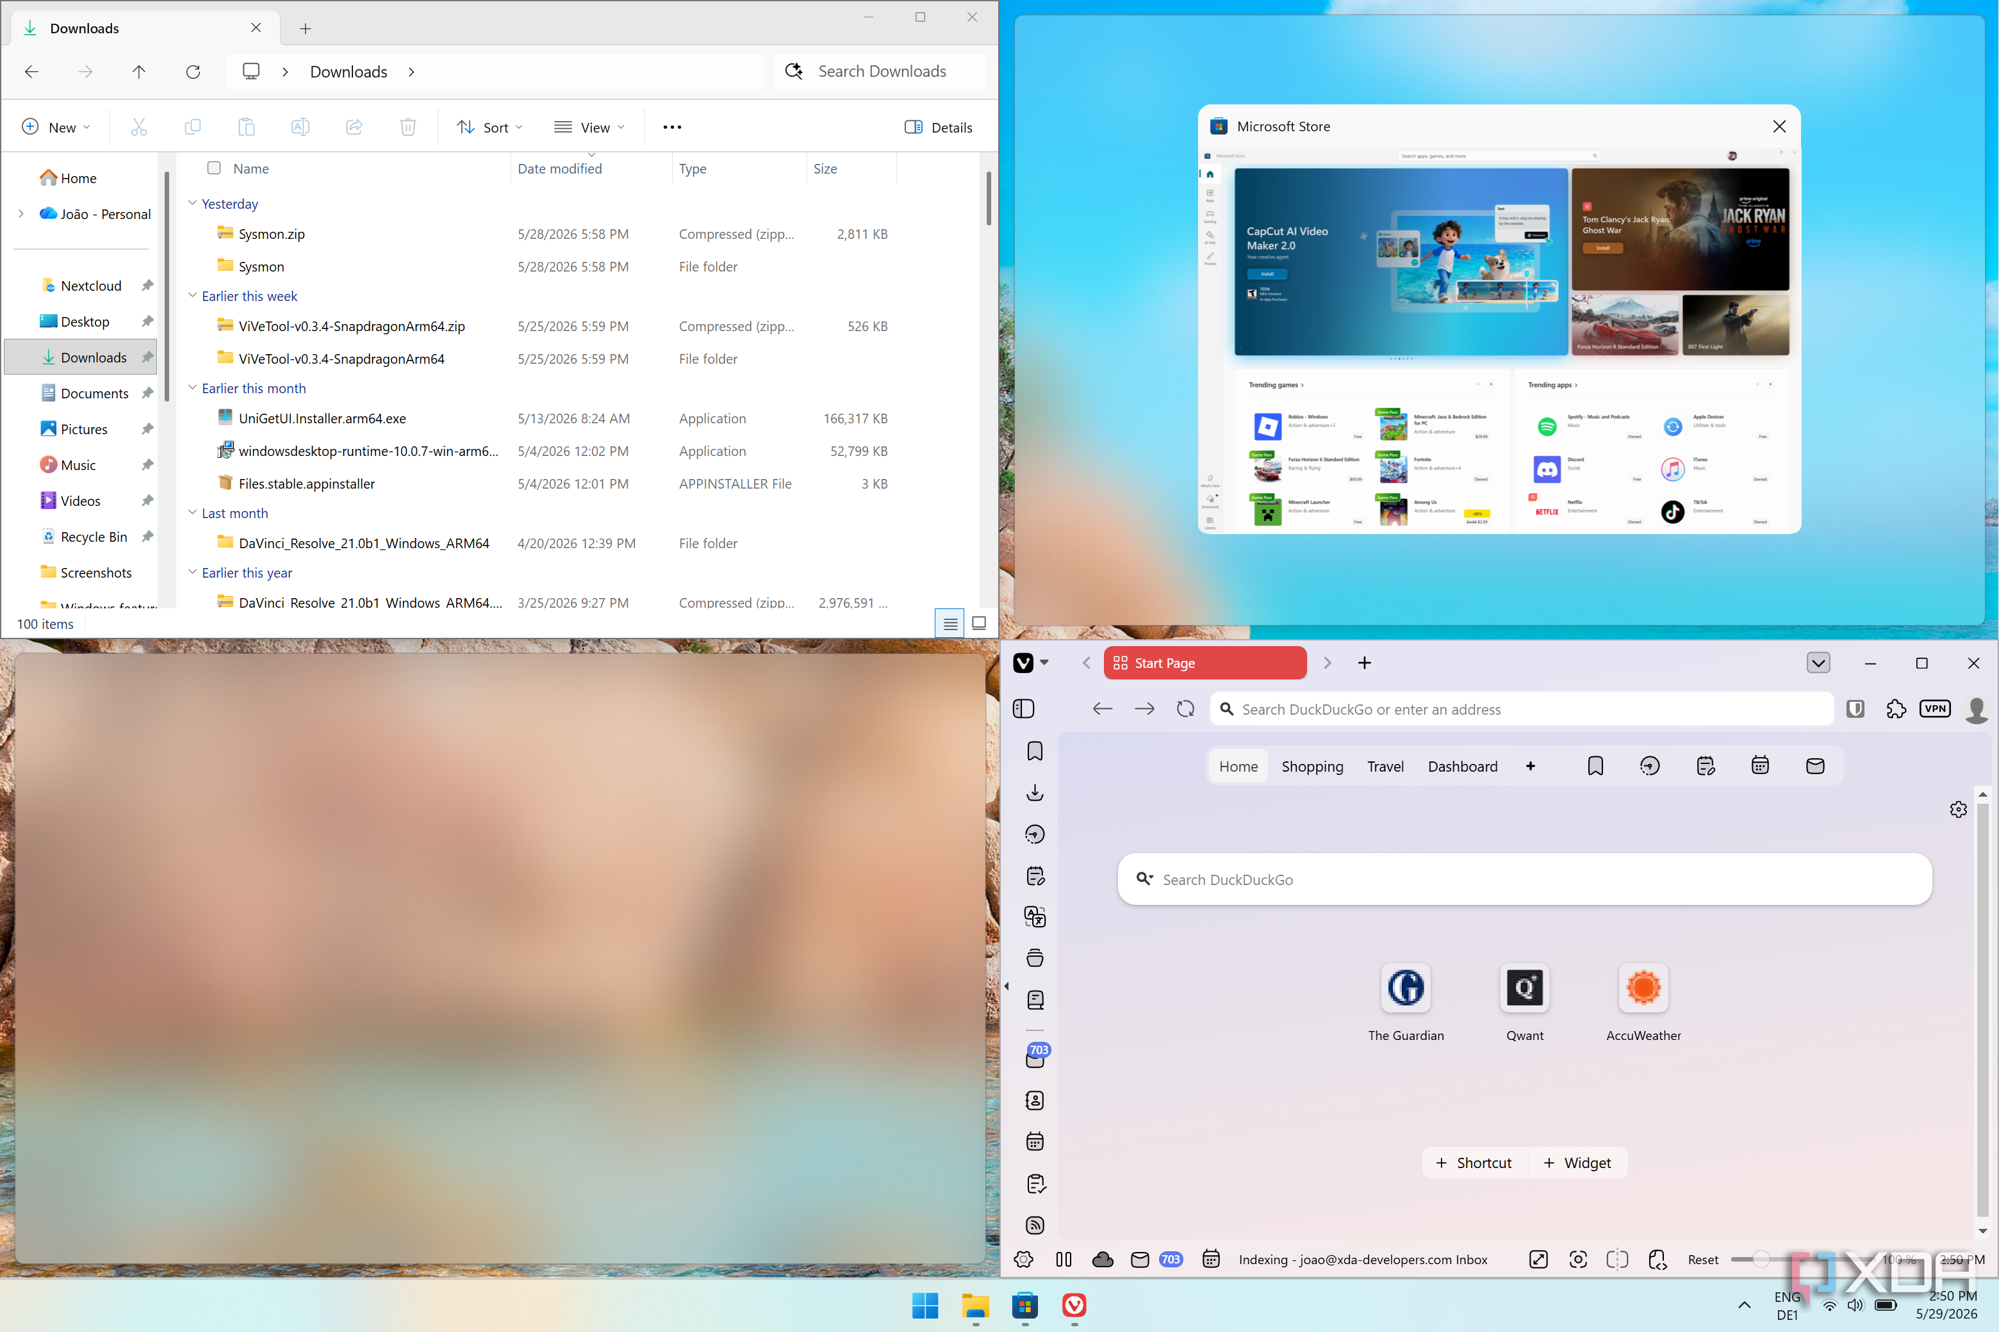Expand the João - Personal tree node
This screenshot has height=1332, width=1999.
point(21,214)
